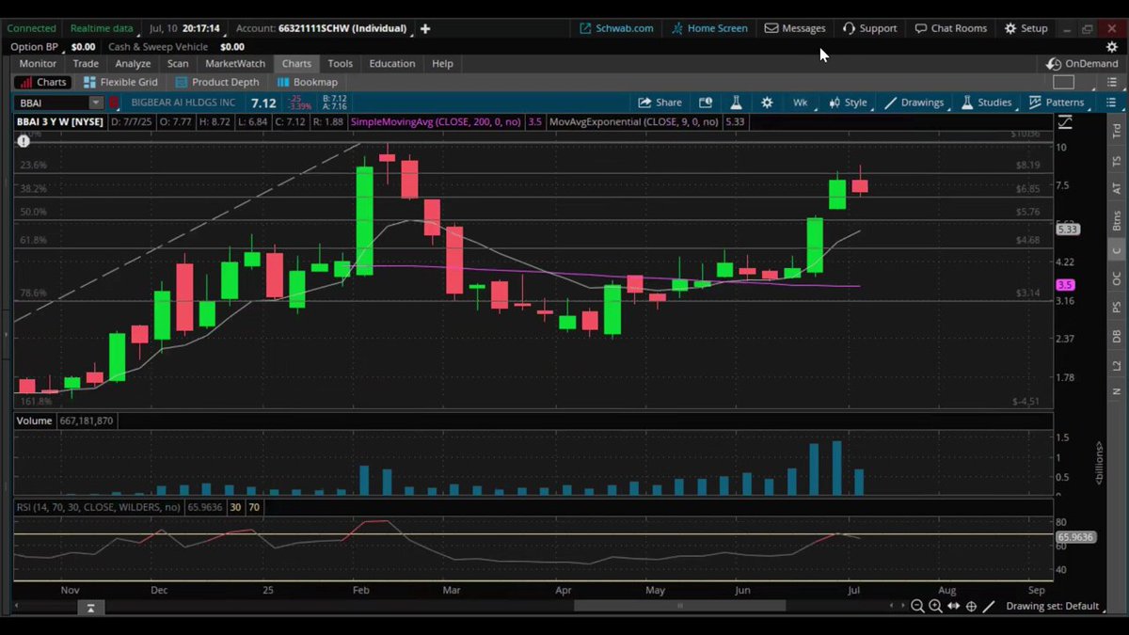1129x635 pixels.
Task: Open the AT sidebar tab
Action: tap(1117, 189)
